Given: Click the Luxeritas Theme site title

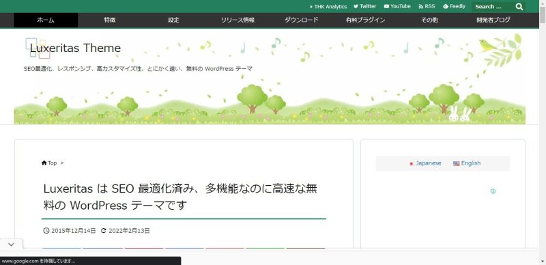Looking at the screenshot, I should click(75, 48).
